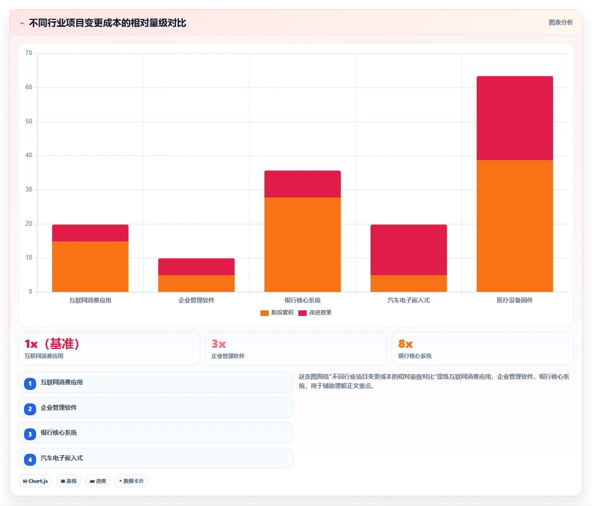
Task: Click the 数据卡片 tag chip
Action: tap(131, 481)
